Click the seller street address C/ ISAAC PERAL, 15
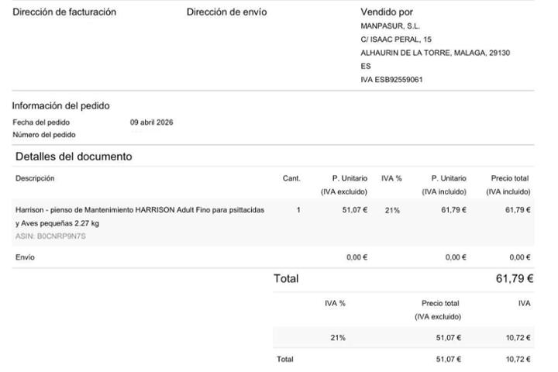Viewport: 558px width, 372px height. tap(396, 40)
